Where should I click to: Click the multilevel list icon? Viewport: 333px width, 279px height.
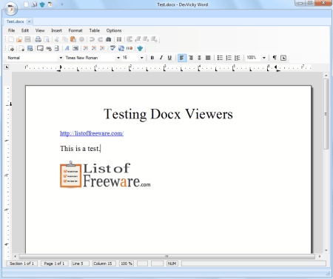click(237, 58)
